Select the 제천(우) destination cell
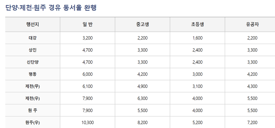Viewport: 275px width, 128px height. click(x=33, y=98)
